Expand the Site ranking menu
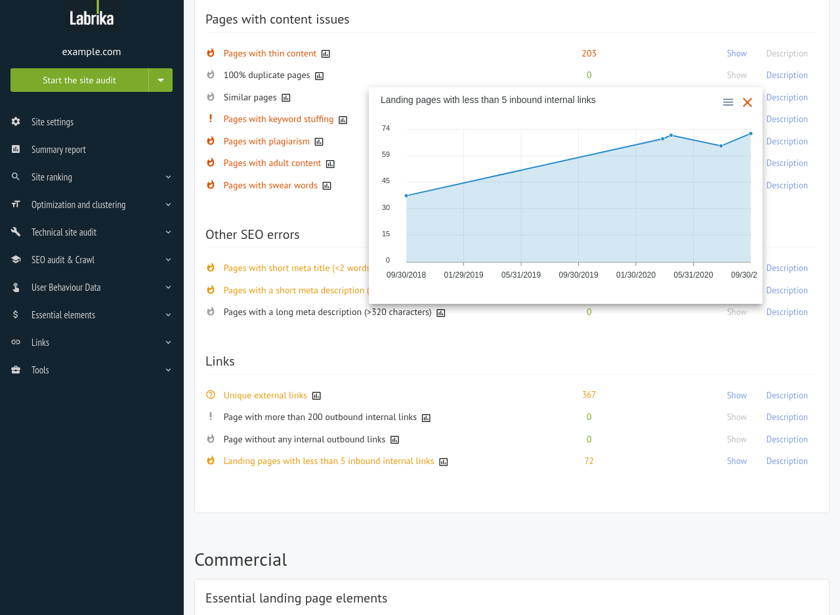 pyautogui.click(x=91, y=177)
